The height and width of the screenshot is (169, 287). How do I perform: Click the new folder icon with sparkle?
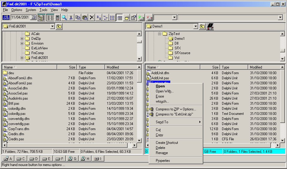127,18
